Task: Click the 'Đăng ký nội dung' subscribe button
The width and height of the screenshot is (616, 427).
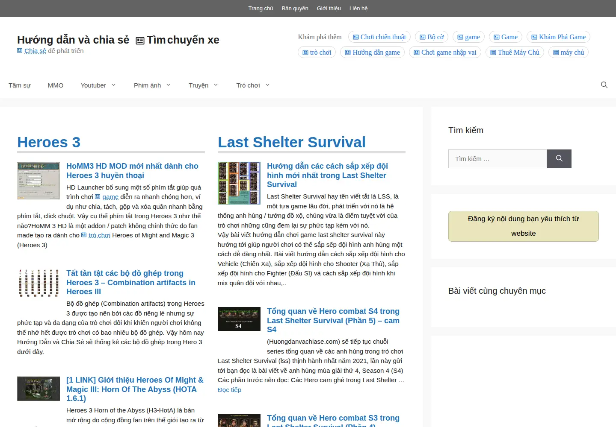Action: tap(523, 226)
